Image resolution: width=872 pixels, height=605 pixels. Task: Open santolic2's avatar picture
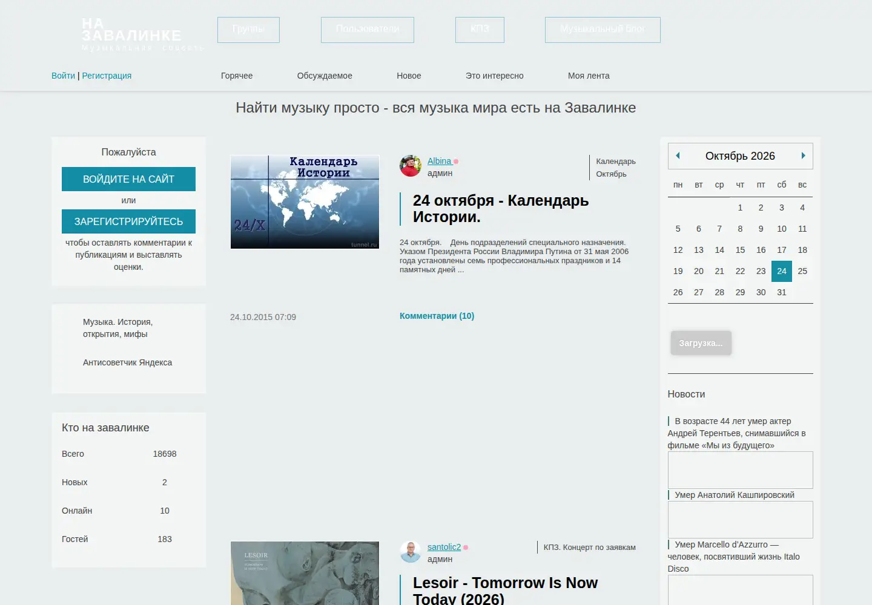(x=411, y=552)
